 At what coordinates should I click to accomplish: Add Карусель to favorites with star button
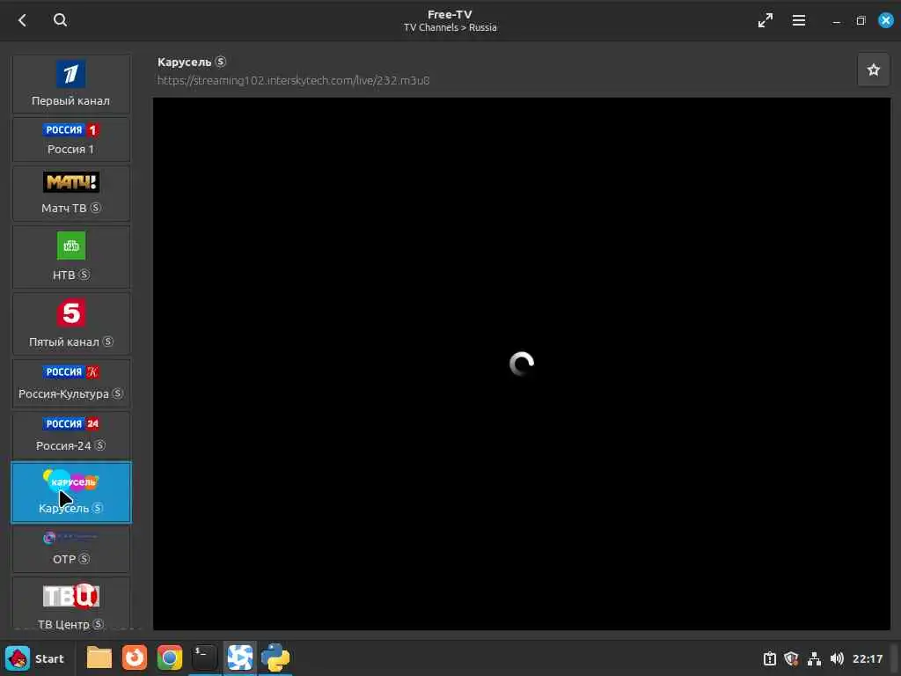click(874, 70)
